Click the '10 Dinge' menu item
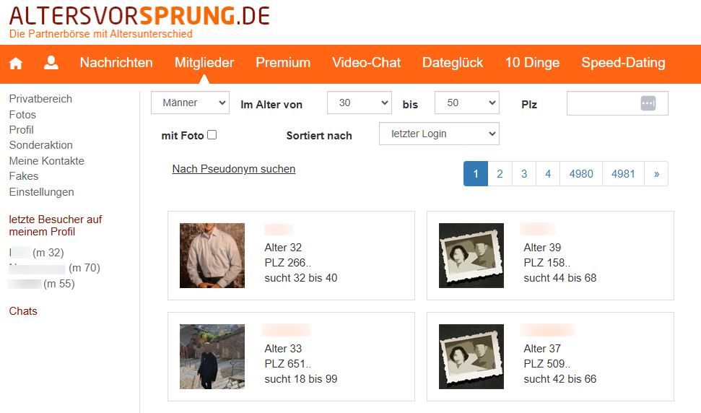 point(533,63)
